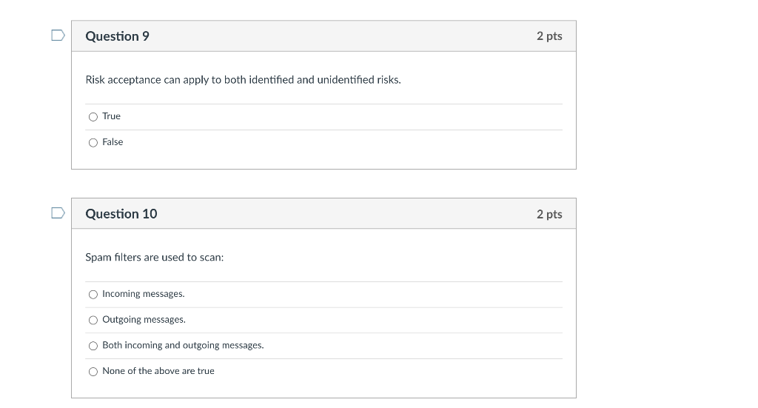Select the False radio button
Image resolution: width=758 pixels, height=408 pixels.
click(x=93, y=143)
